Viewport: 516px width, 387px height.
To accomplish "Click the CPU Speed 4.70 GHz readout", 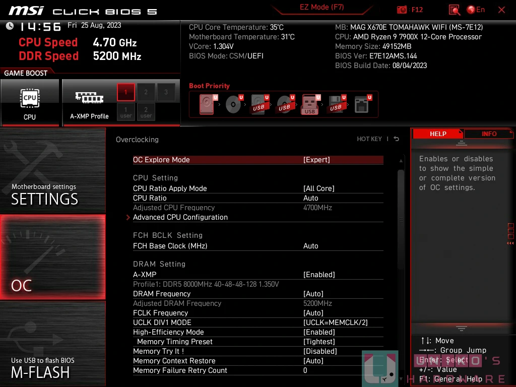I will point(78,42).
